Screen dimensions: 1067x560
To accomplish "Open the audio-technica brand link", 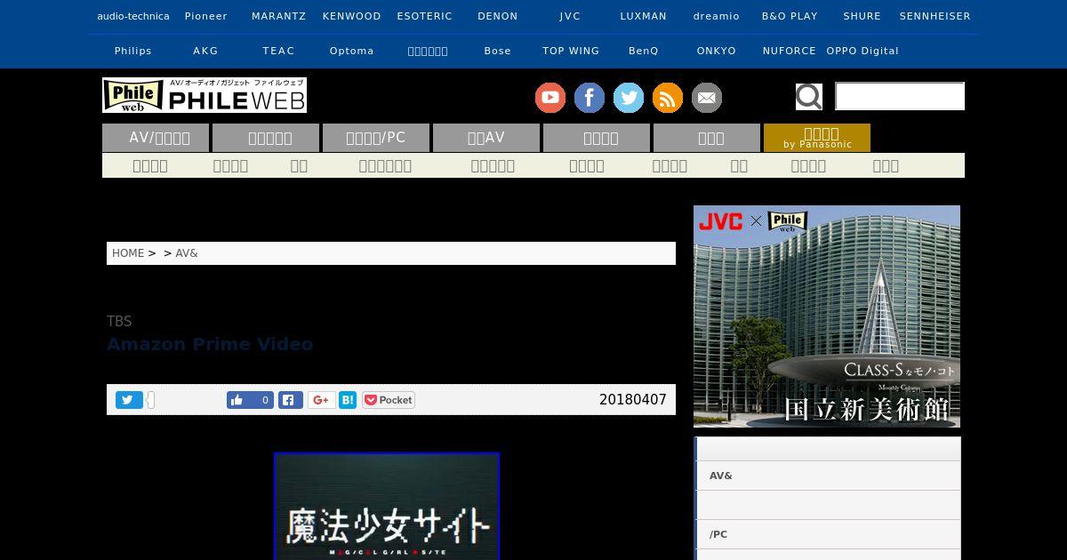I will pyautogui.click(x=133, y=16).
